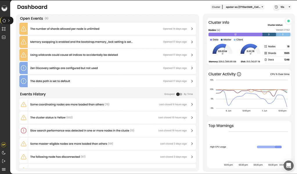Click the red alert icon on slow search event

pos(24,130)
